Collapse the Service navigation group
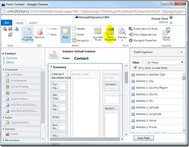This screenshot has height=147, width=189. (3, 129)
